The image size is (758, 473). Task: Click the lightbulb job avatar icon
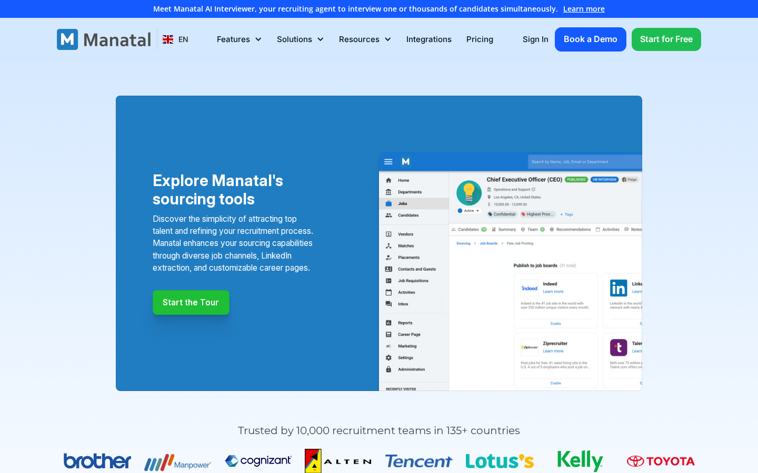(469, 193)
